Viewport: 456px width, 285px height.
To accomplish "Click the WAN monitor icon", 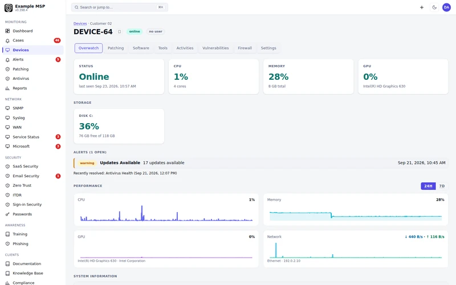I will [7, 127].
